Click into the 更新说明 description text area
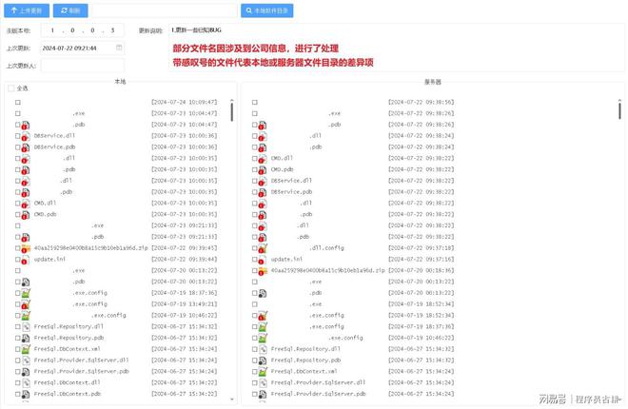628x409 pixels. (397, 48)
